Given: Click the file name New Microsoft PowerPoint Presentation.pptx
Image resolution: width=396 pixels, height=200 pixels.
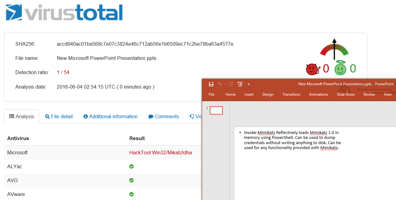Looking at the screenshot, I should (x=107, y=58).
